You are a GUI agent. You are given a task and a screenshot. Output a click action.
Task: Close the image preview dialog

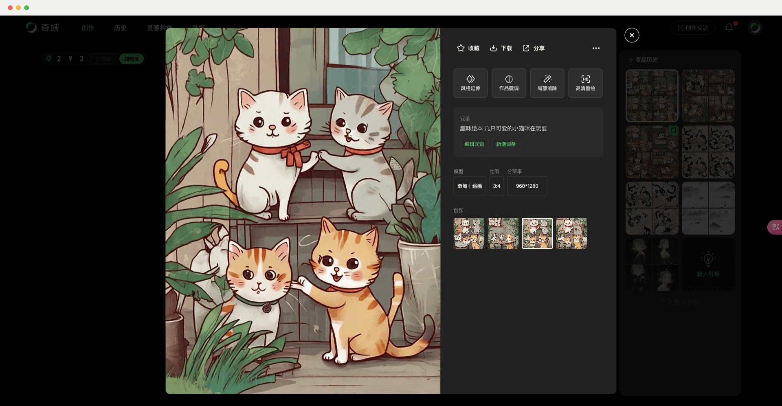coord(632,35)
